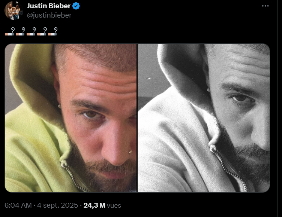Click the second cigarette emoji in tweet
The width and height of the screenshot is (282, 217).
point(20,31)
